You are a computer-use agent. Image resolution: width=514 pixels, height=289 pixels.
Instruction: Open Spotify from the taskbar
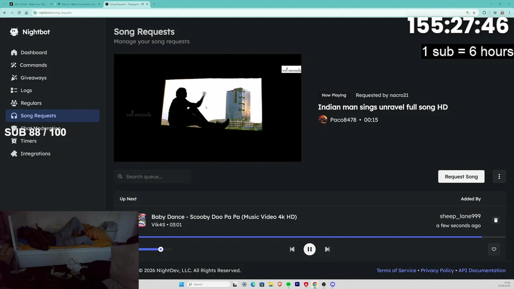(288, 284)
